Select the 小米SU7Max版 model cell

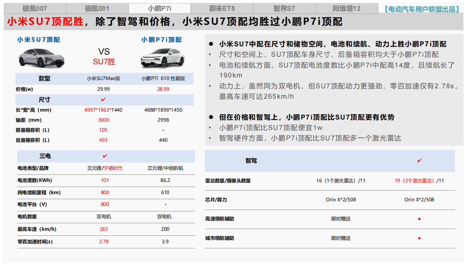(x=103, y=78)
